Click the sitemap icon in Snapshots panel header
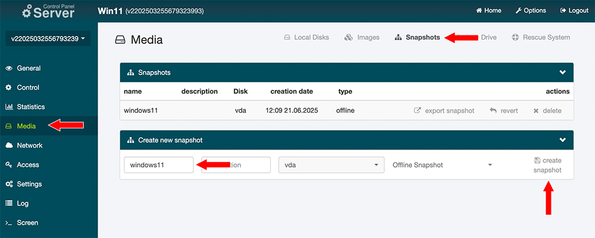The height and width of the screenshot is (238, 595). (131, 73)
